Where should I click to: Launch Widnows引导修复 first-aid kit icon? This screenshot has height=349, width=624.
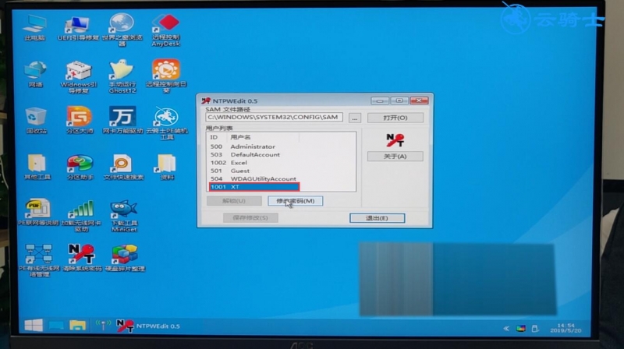[79, 76]
